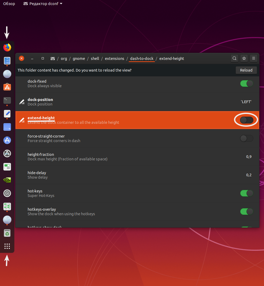
Task: Select the hot-keys key label
Action: (35, 191)
